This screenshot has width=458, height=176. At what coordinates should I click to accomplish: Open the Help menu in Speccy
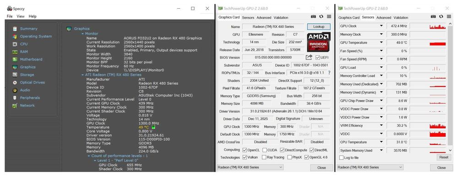click(x=33, y=16)
